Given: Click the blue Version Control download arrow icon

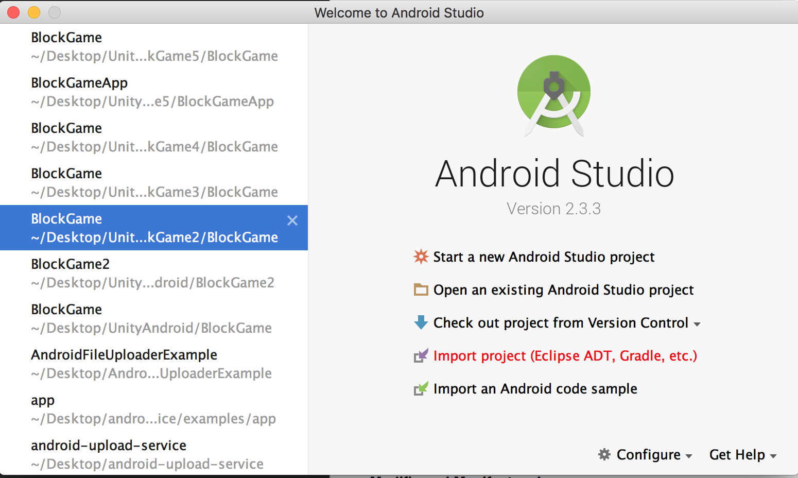Looking at the screenshot, I should point(421,322).
